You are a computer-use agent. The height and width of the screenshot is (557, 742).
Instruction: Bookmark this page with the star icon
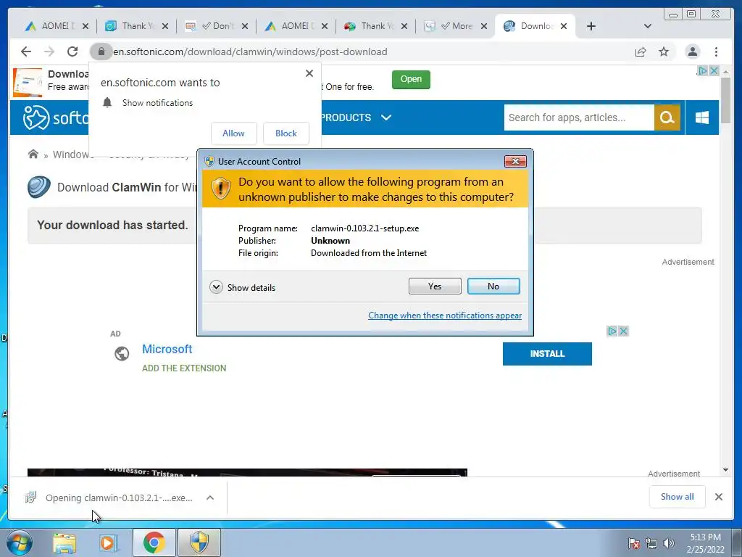pyautogui.click(x=664, y=51)
